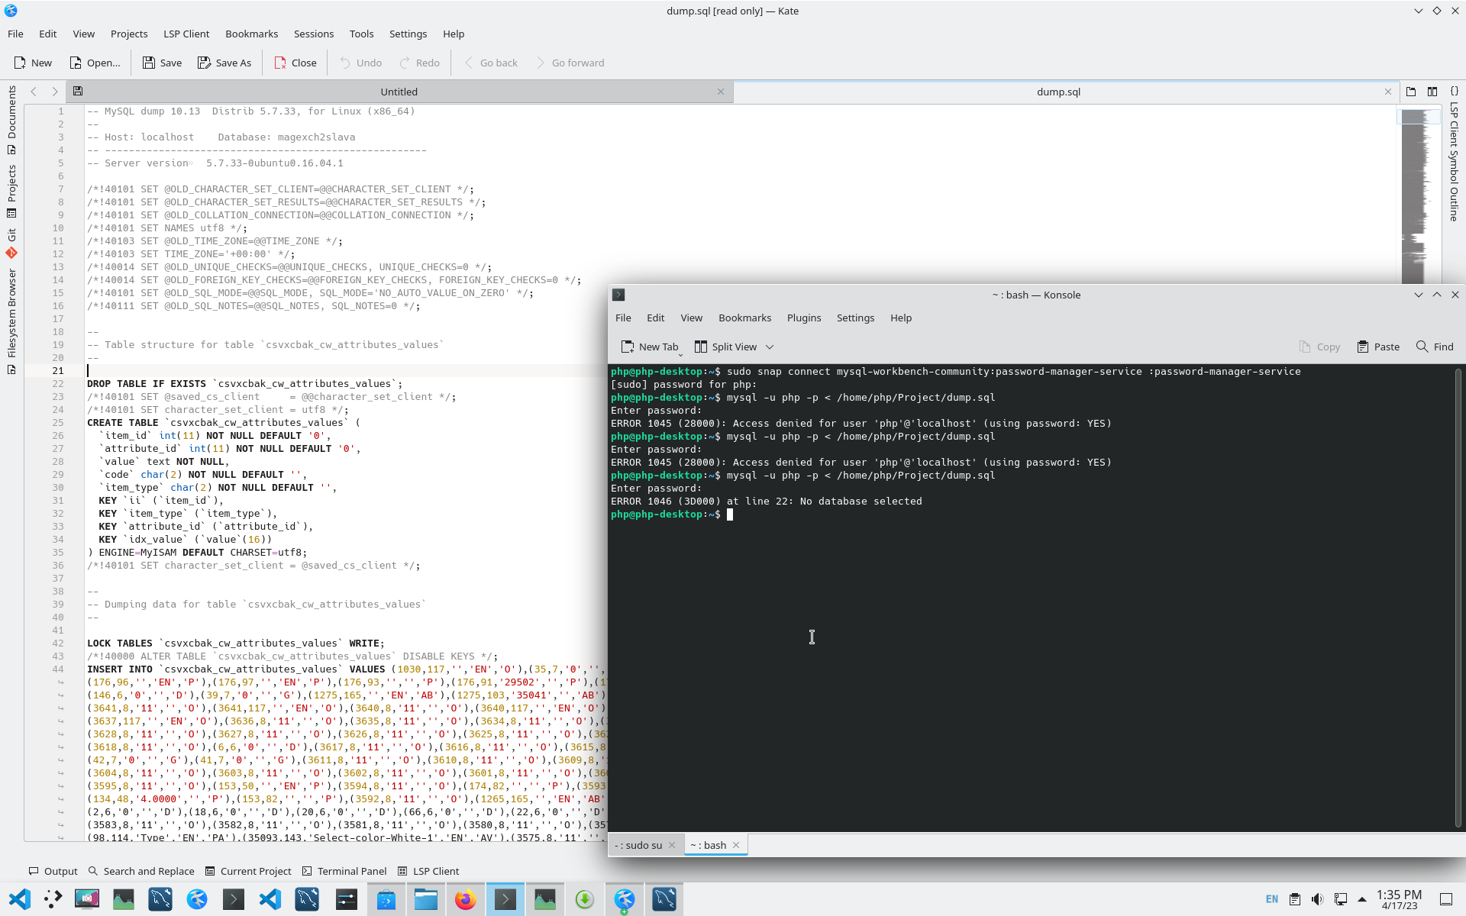This screenshot has height=916, width=1466.
Task: Open the Git sidebar panel
Action: [x=11, y=243]
